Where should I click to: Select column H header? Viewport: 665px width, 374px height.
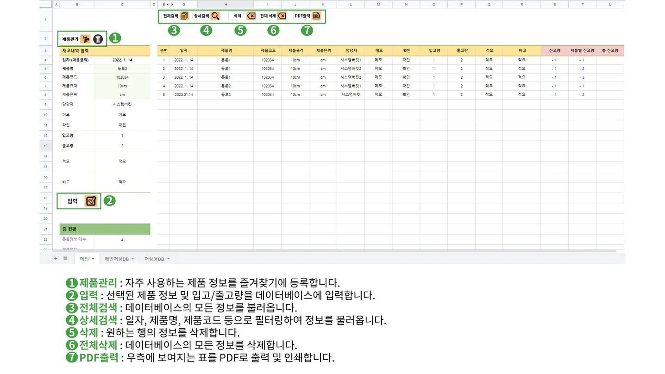point(226,4)
